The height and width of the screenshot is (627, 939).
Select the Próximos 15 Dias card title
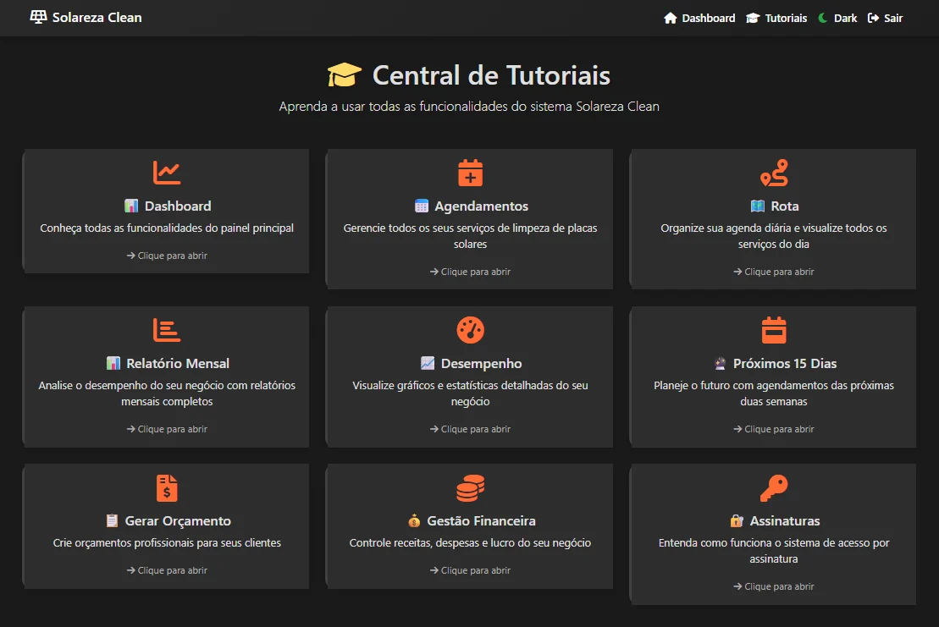click(x=785, y=363)
